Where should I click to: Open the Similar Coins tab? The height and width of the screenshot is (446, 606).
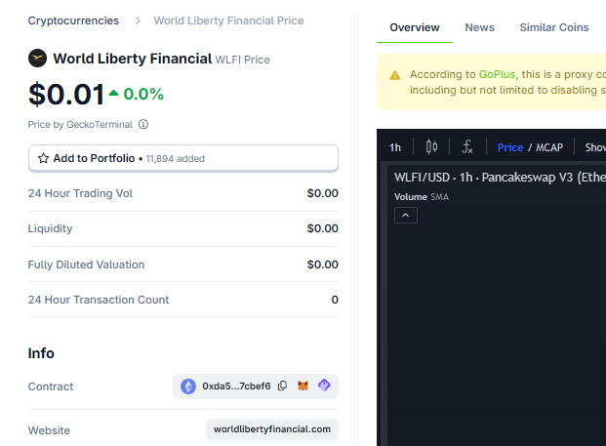click(x=554, y=27)
